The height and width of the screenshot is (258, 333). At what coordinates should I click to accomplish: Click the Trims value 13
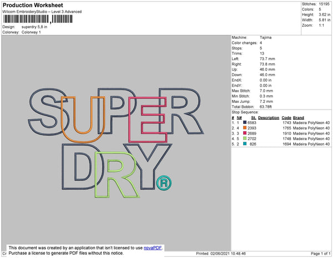pyautogui.click(x=262, y=53)
